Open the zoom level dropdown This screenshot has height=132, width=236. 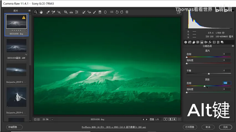(52, 119)
